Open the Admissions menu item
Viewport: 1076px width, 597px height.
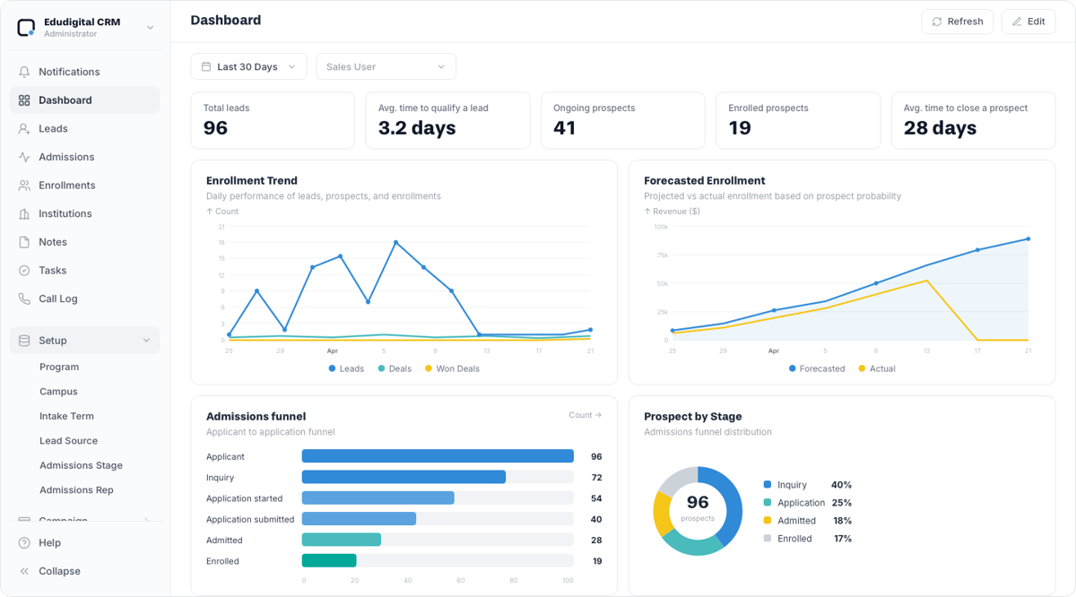[85, 157]
